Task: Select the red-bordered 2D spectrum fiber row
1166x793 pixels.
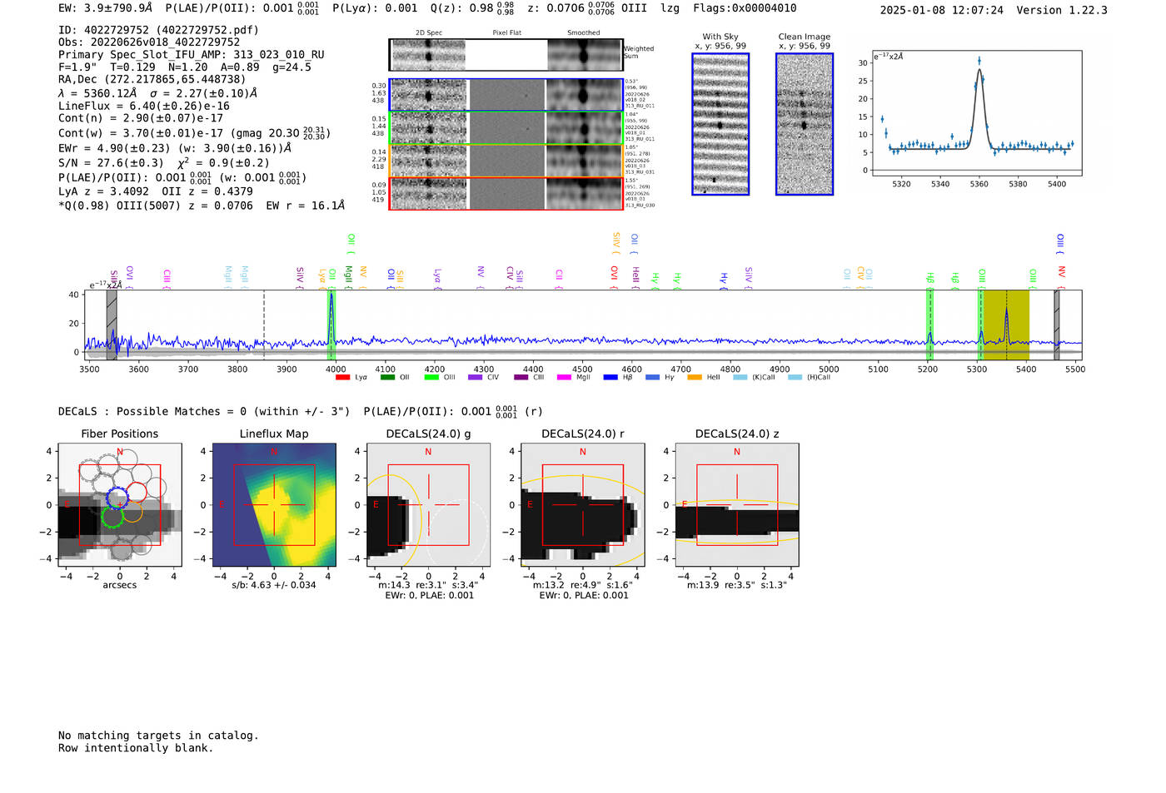Action: (x=506, y=193)
